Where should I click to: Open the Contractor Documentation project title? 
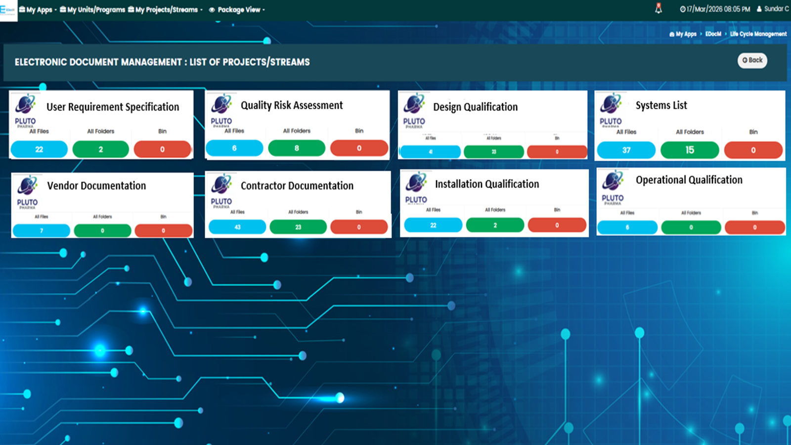coord(297,186)
